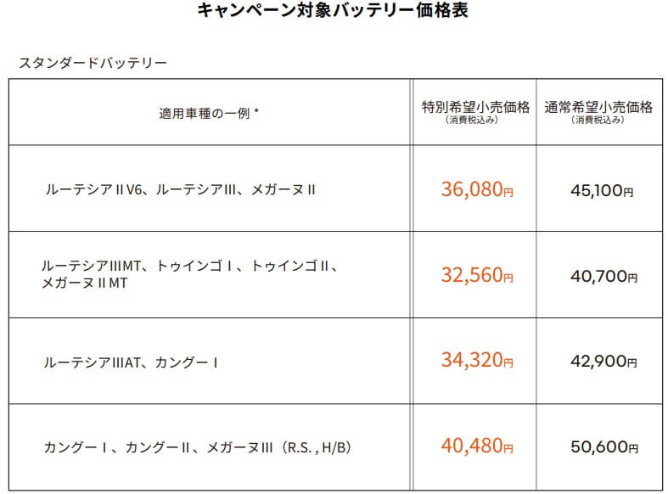Click the 特別希望小売価格 column header
Screen dimensions: 668x494
point(475,106)
